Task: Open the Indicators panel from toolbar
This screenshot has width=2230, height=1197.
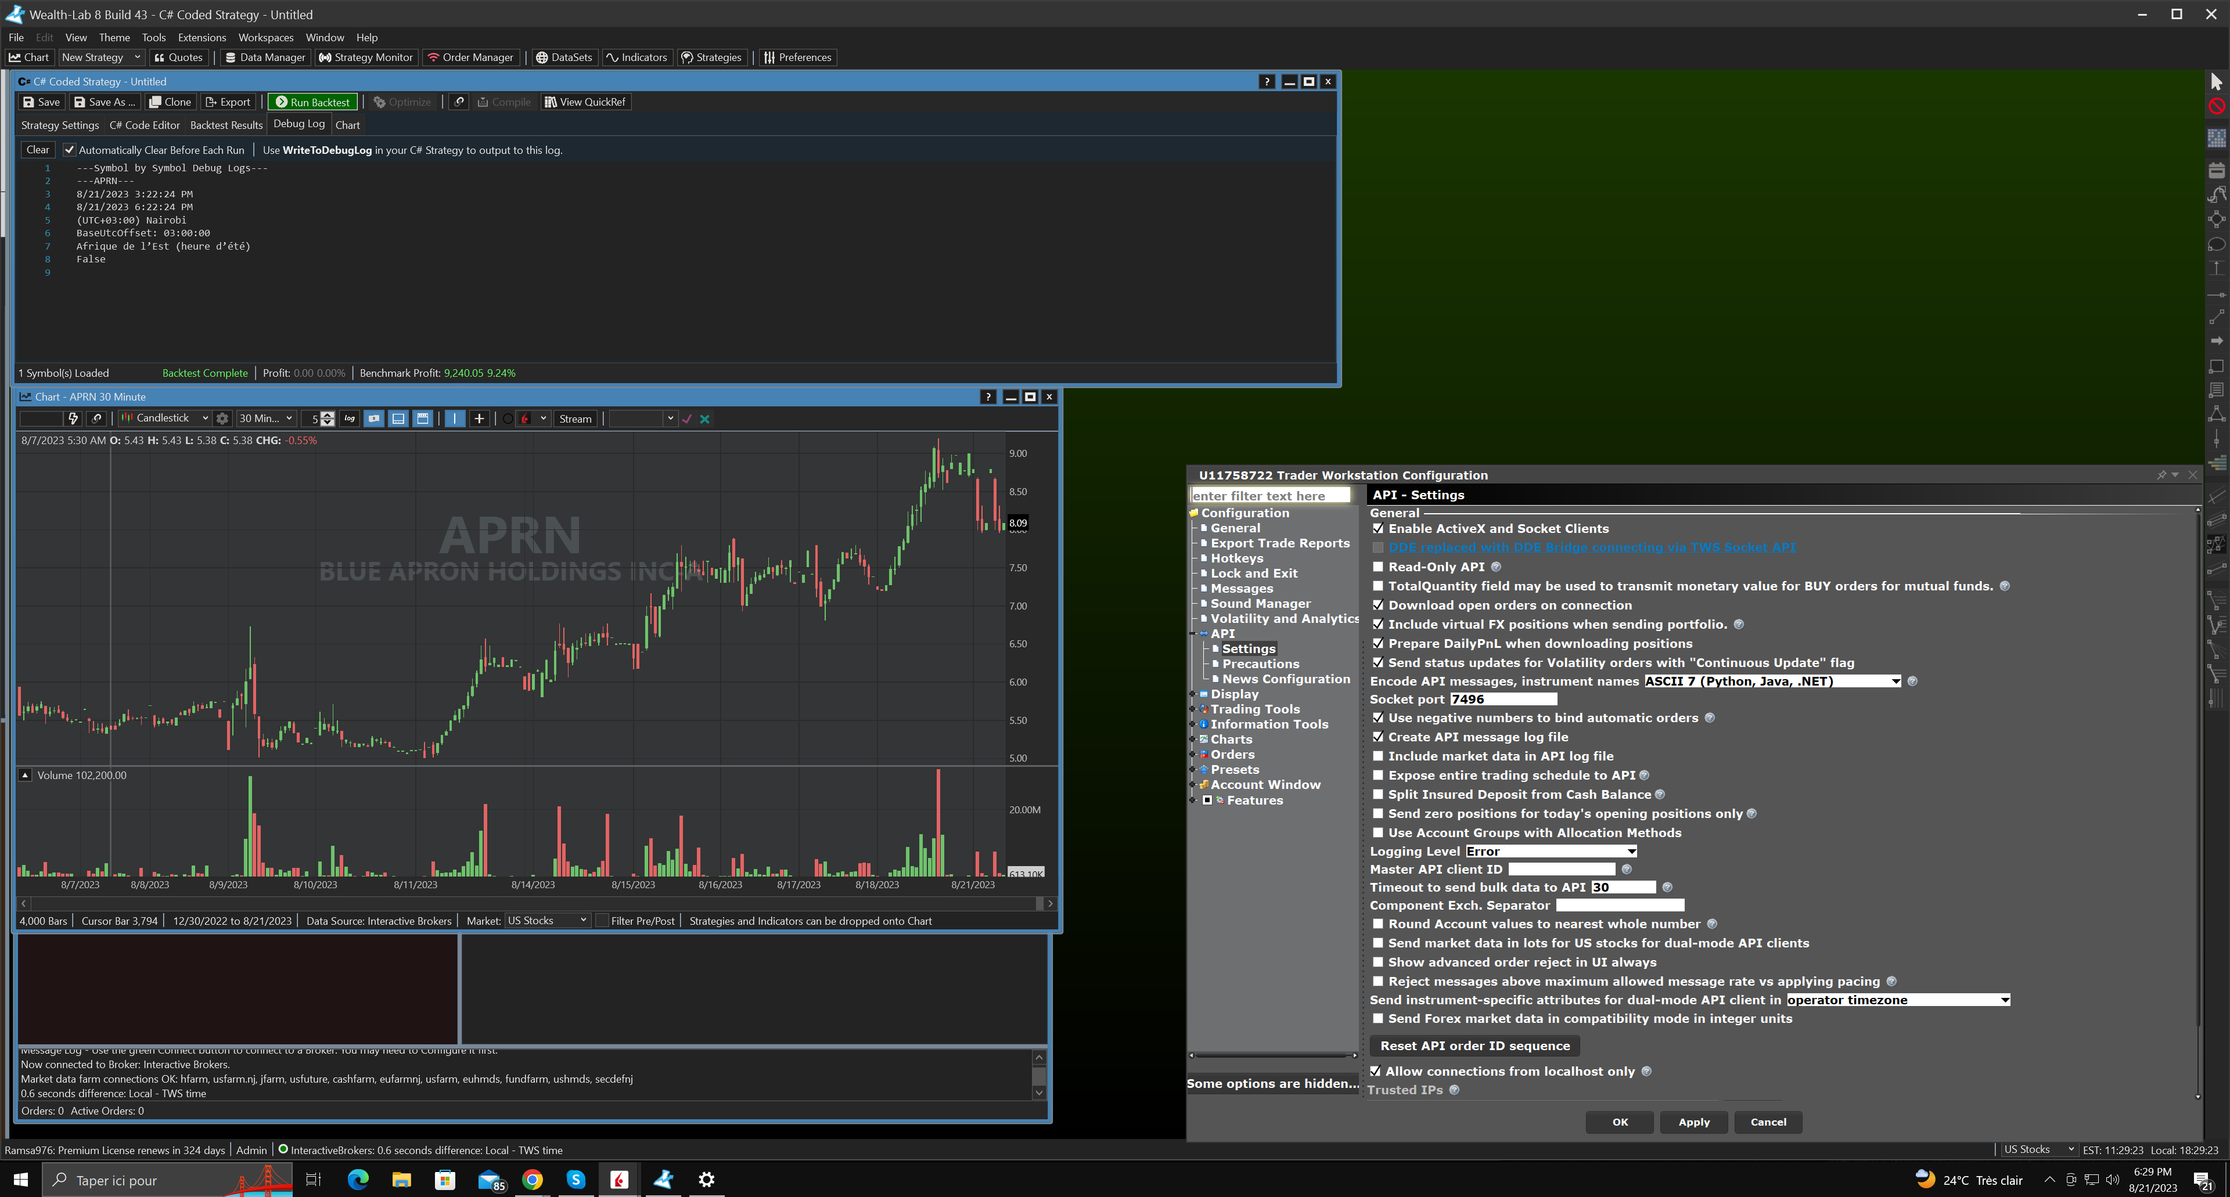Action: [636, 57]
